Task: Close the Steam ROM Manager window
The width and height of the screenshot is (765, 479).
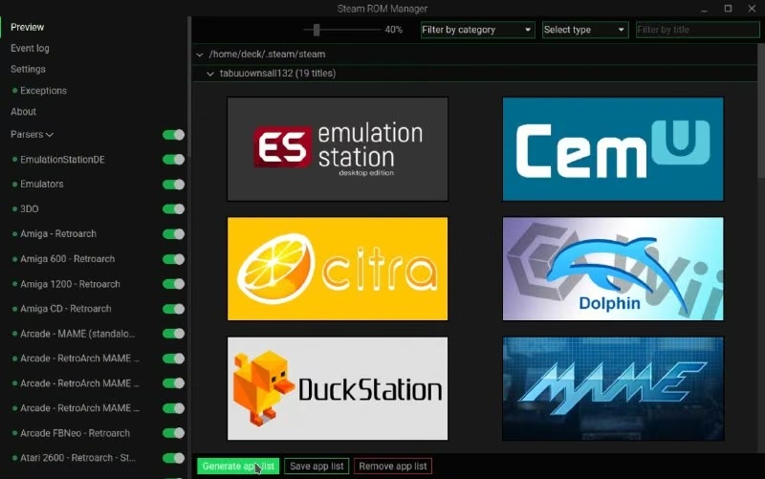Action: click(752, 9)
